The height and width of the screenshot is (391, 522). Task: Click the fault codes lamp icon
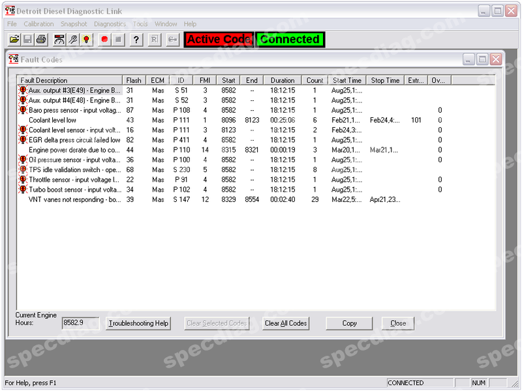tap(86, 40)
